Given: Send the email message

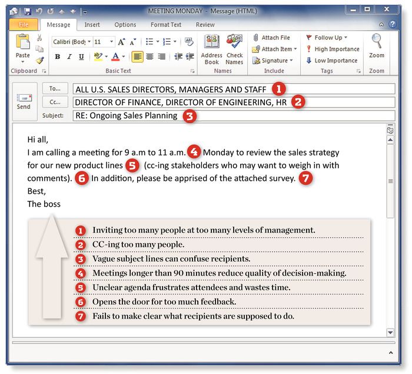Looking at the screenshot, I should click(24, 101).
